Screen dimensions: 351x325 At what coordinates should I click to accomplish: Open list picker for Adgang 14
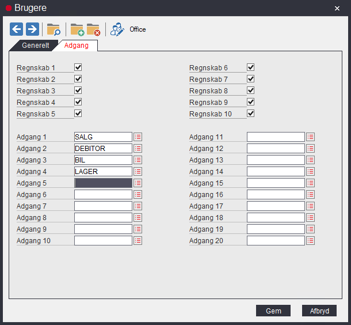[x=311, y=172]
